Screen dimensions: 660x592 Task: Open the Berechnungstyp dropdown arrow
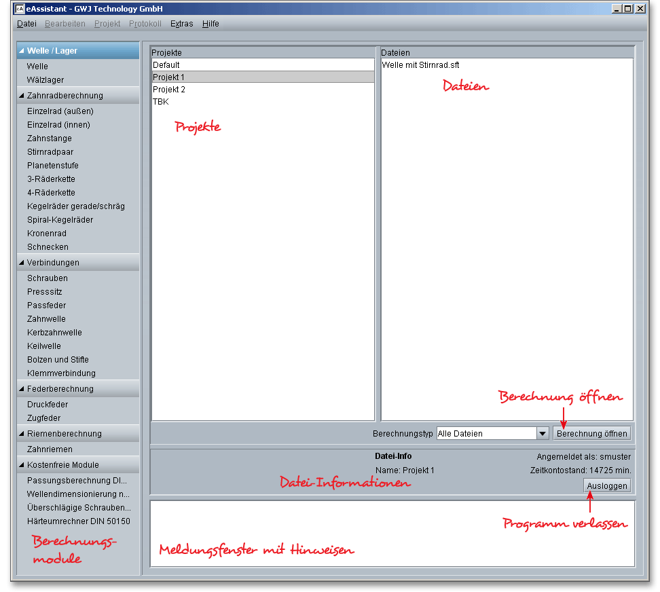click(542, 434)
